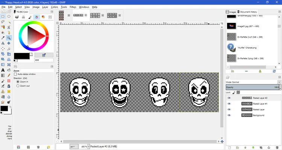
Task: Open Images dock configuration menu
Action: pos(279,12)
